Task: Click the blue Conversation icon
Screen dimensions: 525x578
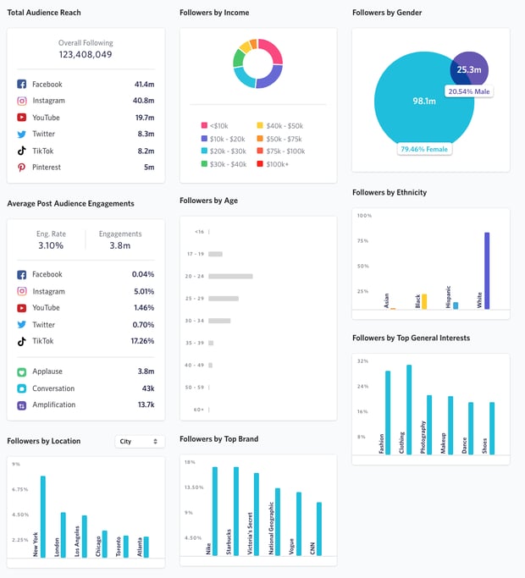Action: point(22,388)
